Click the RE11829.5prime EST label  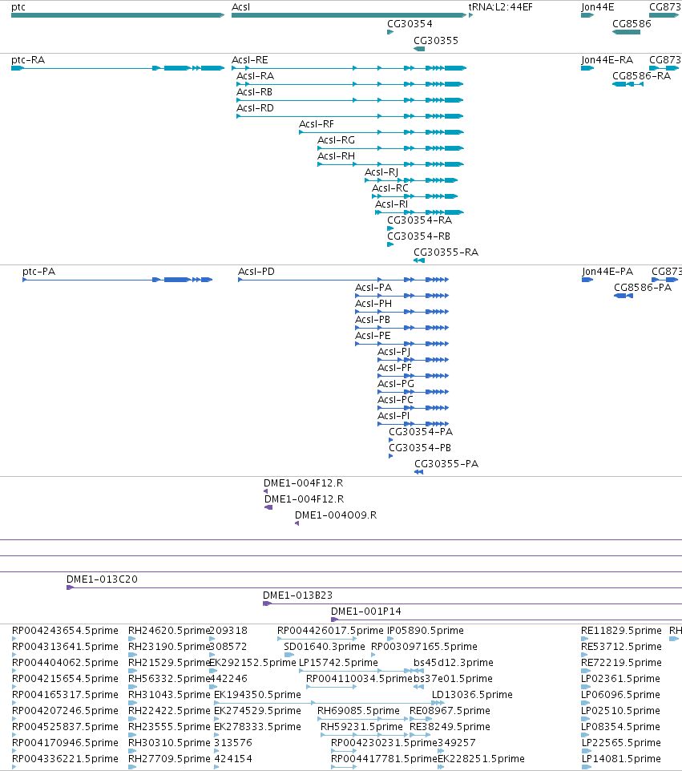pos(622,631)
